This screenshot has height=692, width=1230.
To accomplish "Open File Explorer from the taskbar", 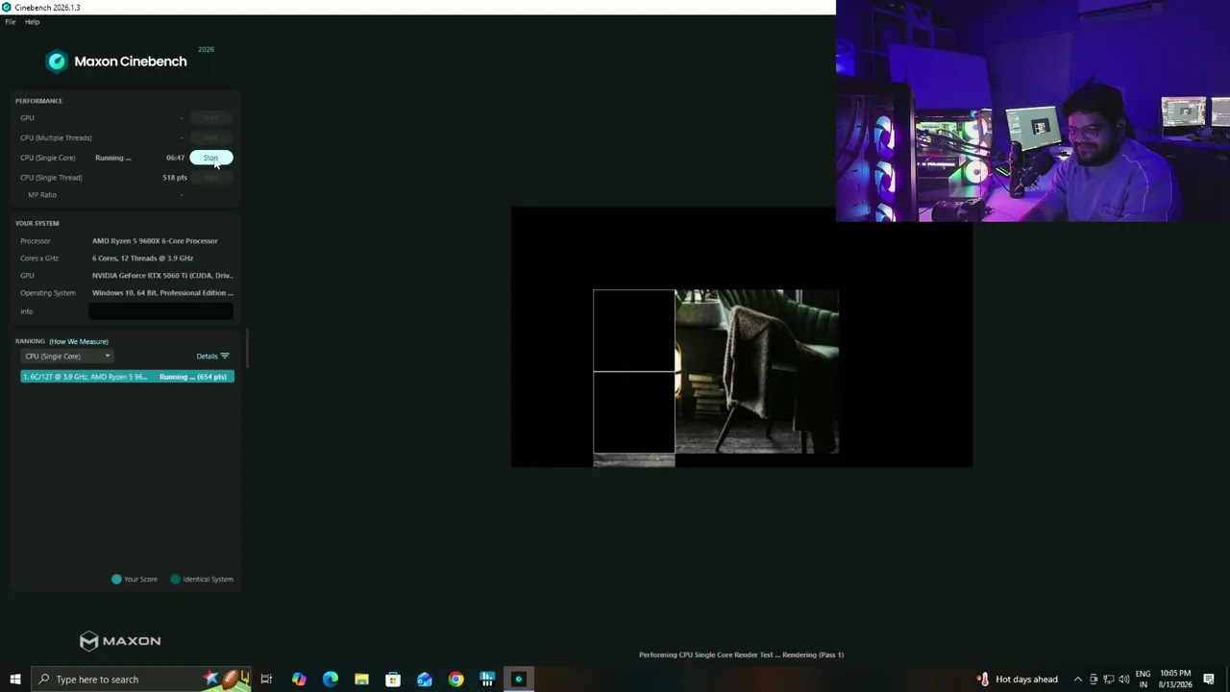I will tap(361, 680).
